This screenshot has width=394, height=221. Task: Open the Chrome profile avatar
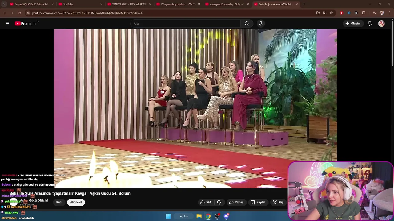(x=382, y=13)
